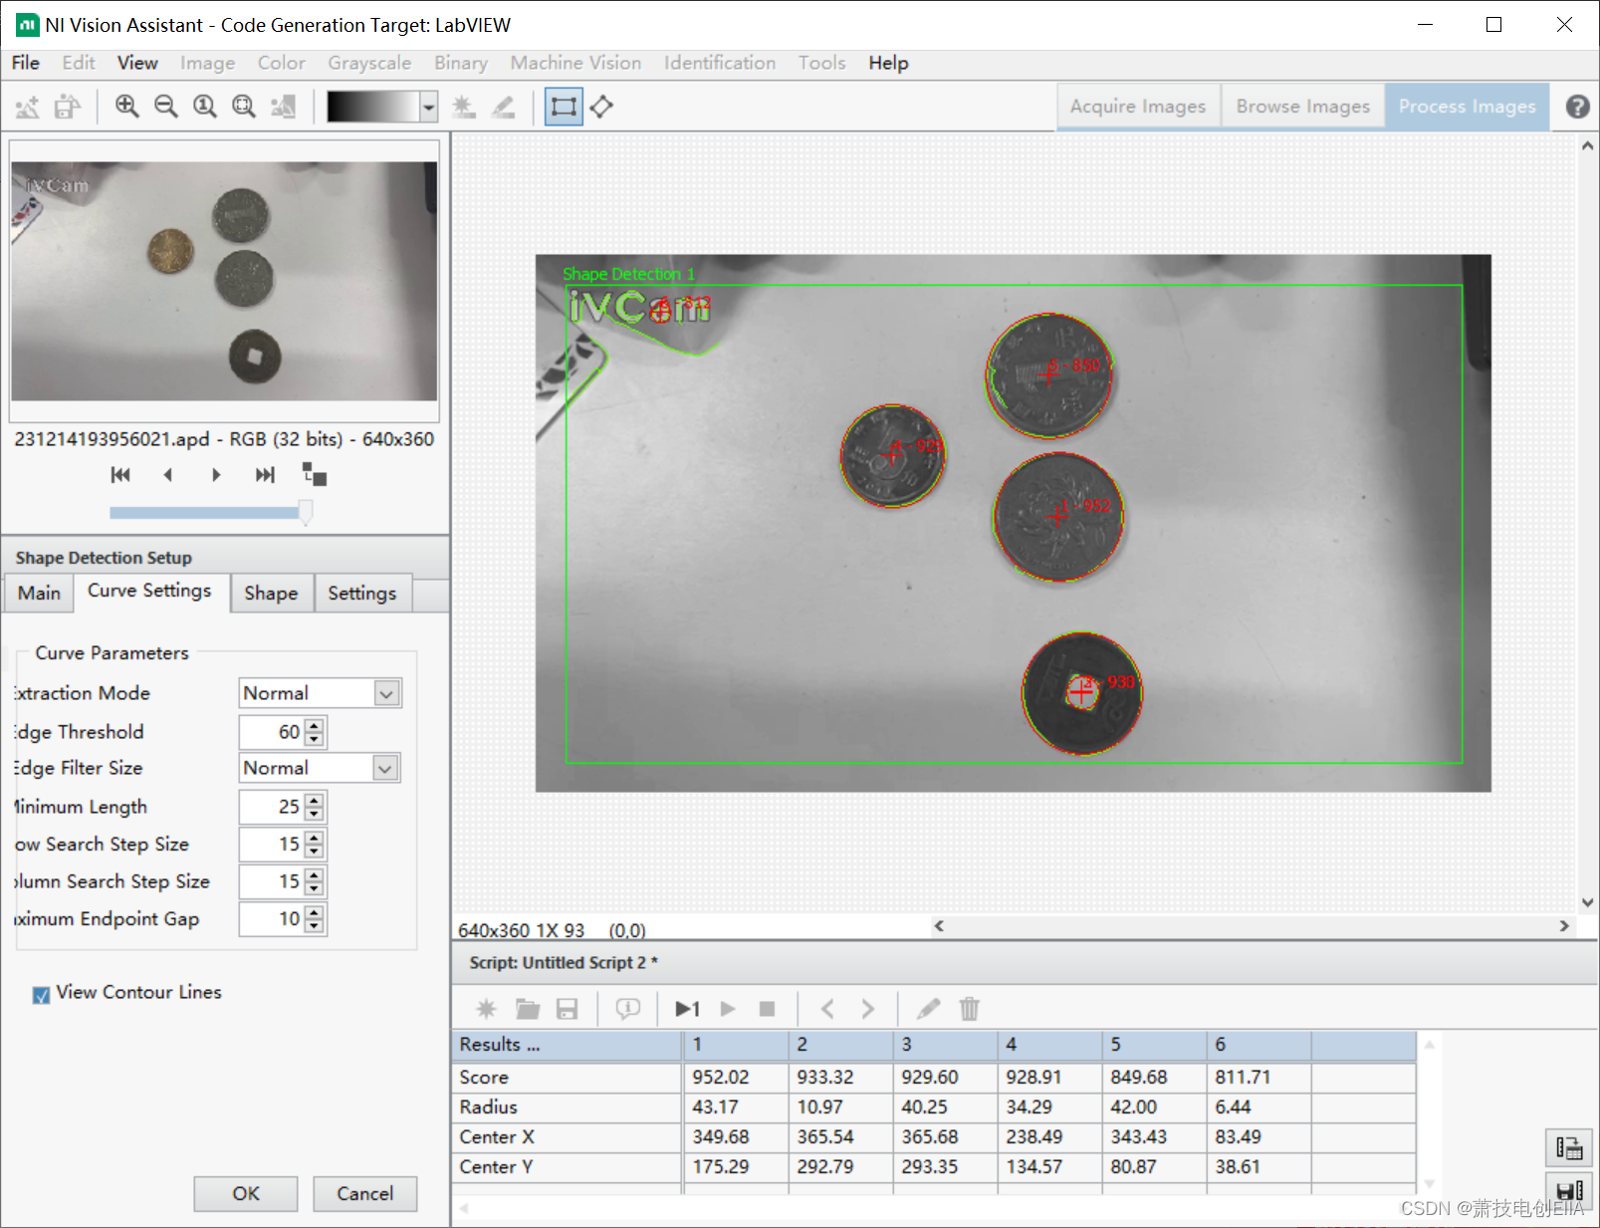Click the coin image thumbnail preview

(x=224, y=281)
